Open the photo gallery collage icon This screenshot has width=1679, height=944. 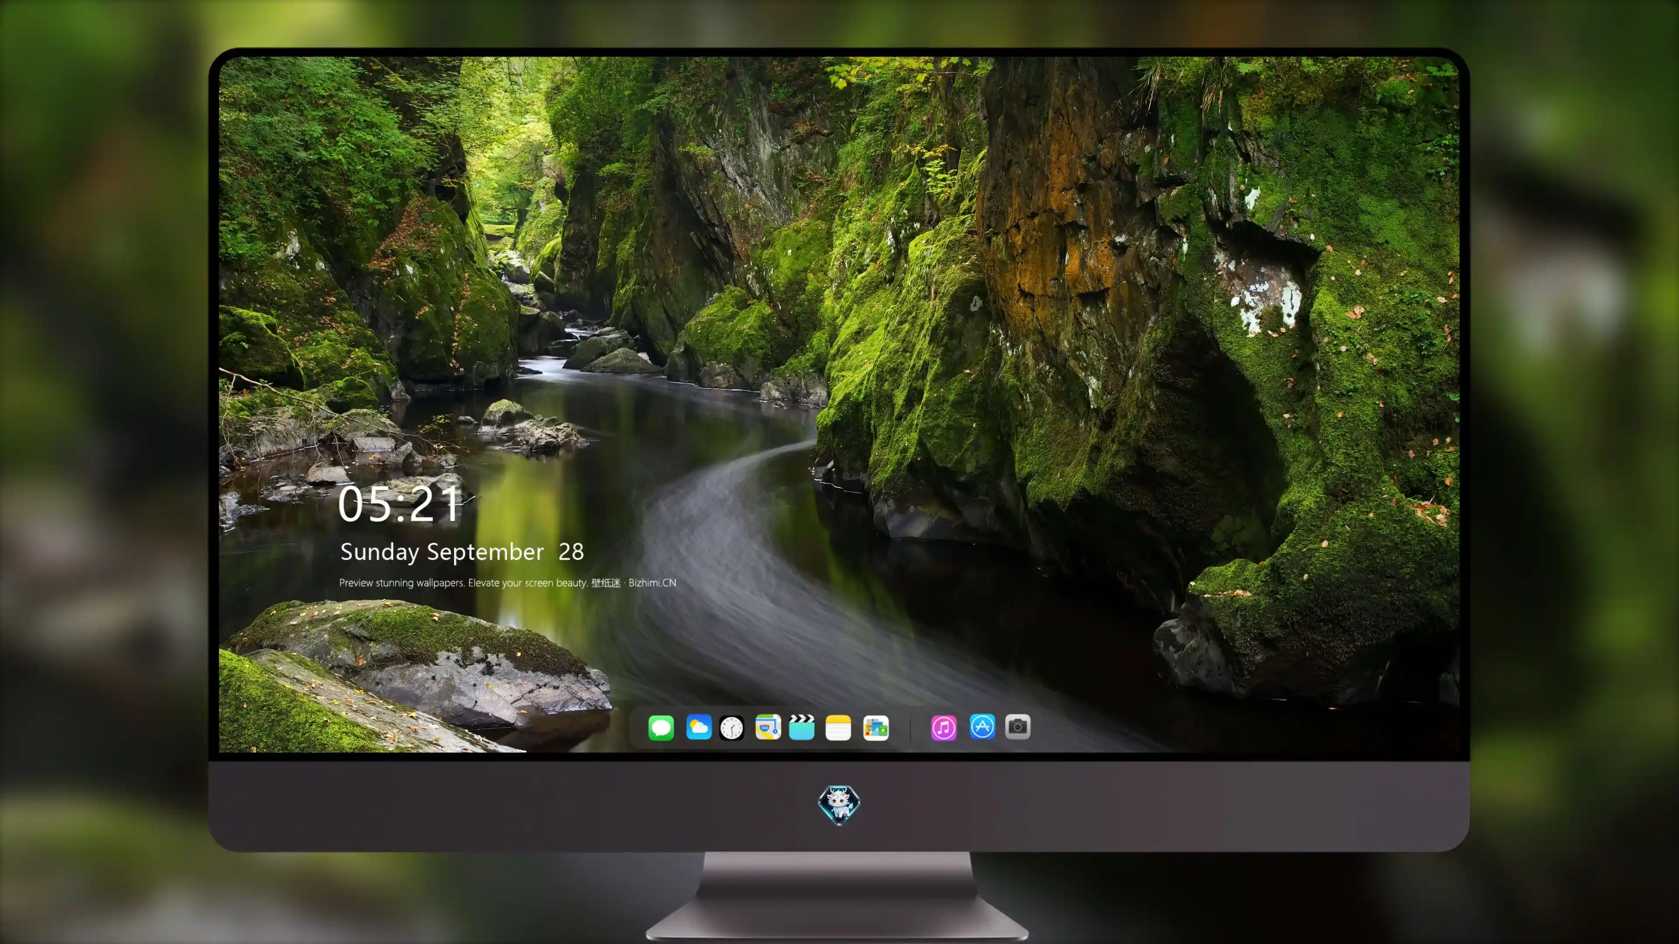[x=876, y=728]
